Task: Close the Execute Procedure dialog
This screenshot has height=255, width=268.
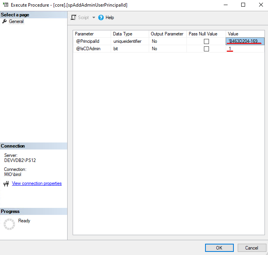Action: [261, 5]
